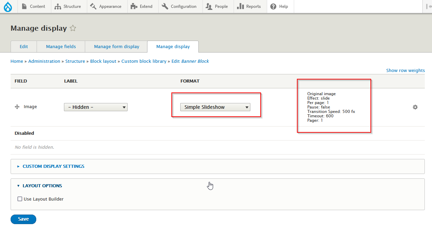This screenshot has width=432, height=234.
Task: Collapse the Layout Options section
Action: click(42, 186)
